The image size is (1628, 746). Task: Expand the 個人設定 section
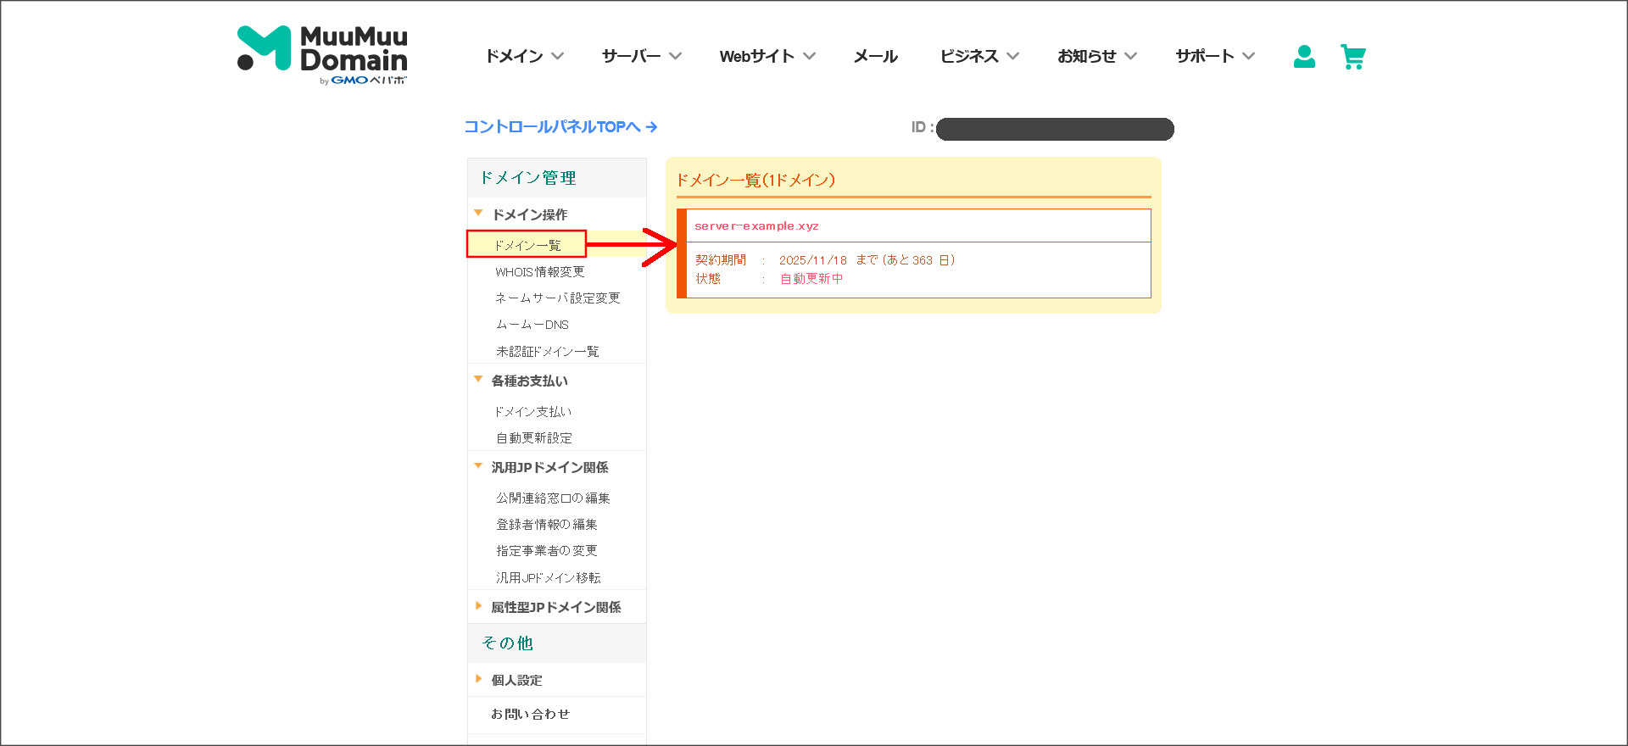coord(516,680)
